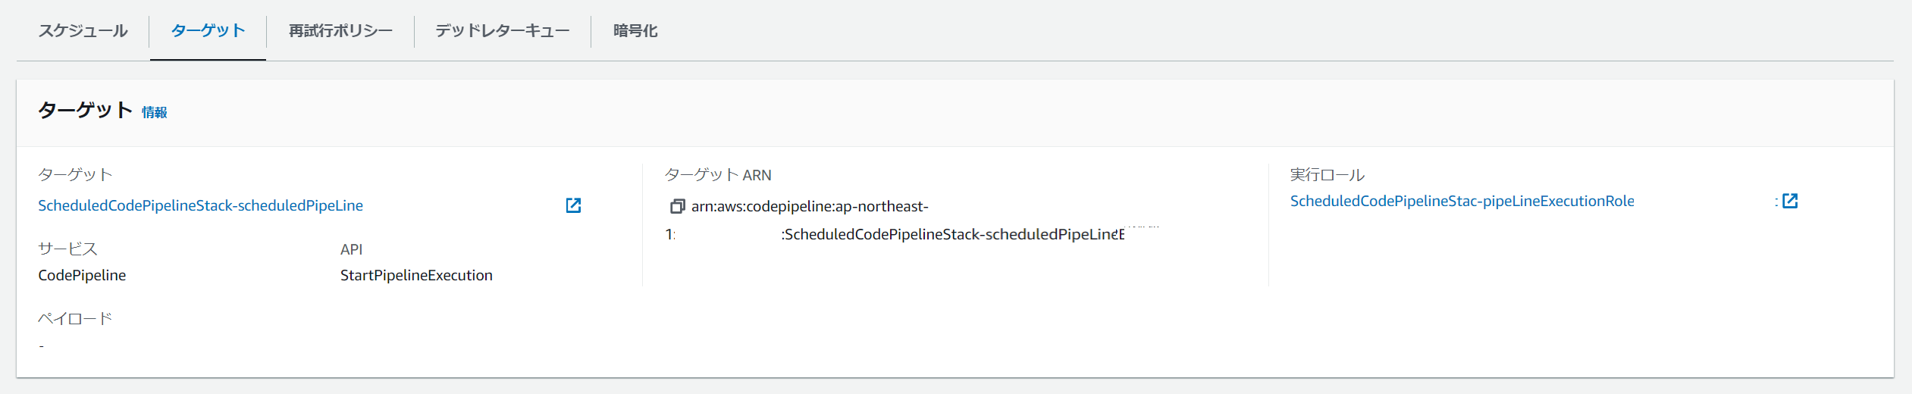1912x394 pixels.
Task: Copy the target ARN with the copy icon
Action: pyautogui.click(x=677, y=206)
